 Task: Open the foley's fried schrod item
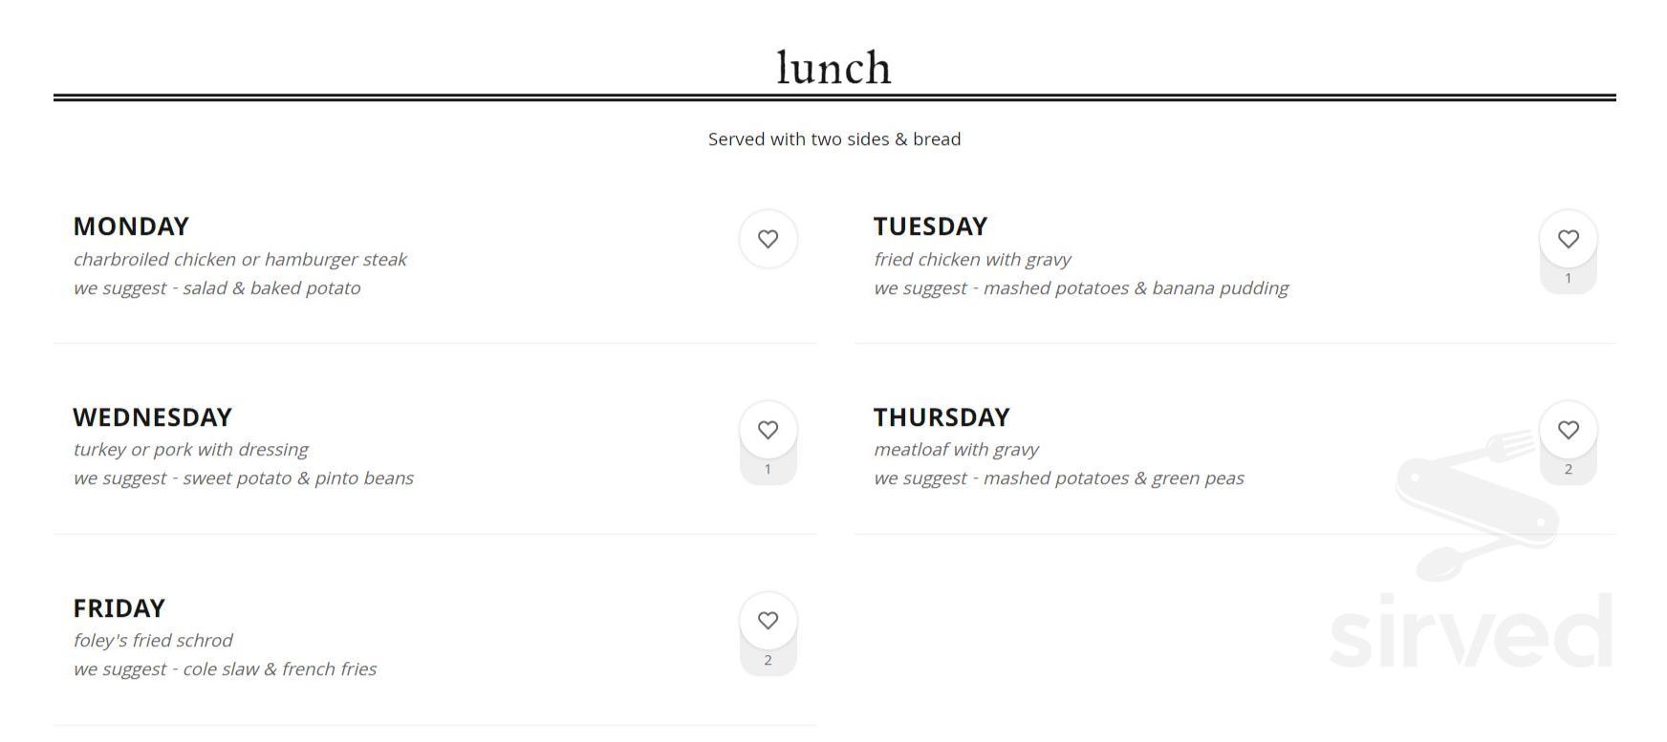153,640
